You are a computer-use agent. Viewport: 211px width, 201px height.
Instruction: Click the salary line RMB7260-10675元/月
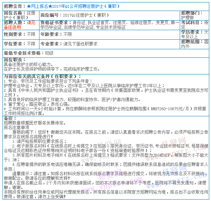point(105,111)
